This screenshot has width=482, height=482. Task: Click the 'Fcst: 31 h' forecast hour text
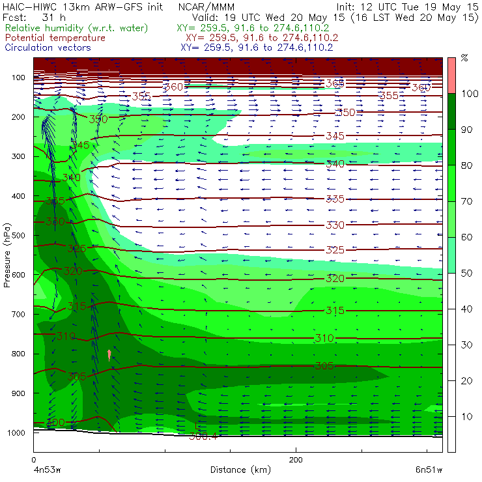click(x=34, y=17)
